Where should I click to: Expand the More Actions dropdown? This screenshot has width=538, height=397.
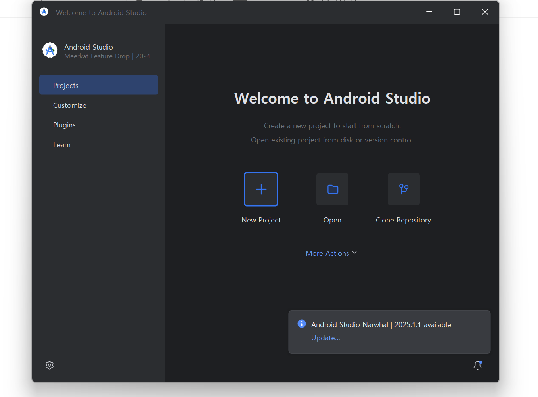click(331, 253)
